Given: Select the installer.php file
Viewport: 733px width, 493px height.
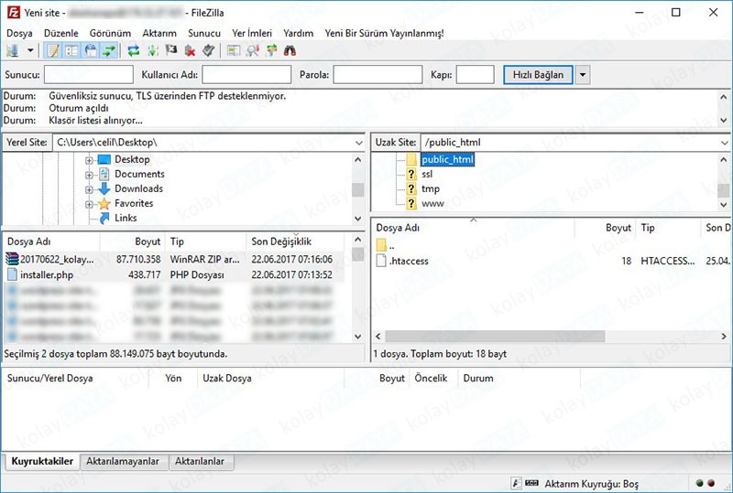Looking at the screenshot, I should (46, 274).
